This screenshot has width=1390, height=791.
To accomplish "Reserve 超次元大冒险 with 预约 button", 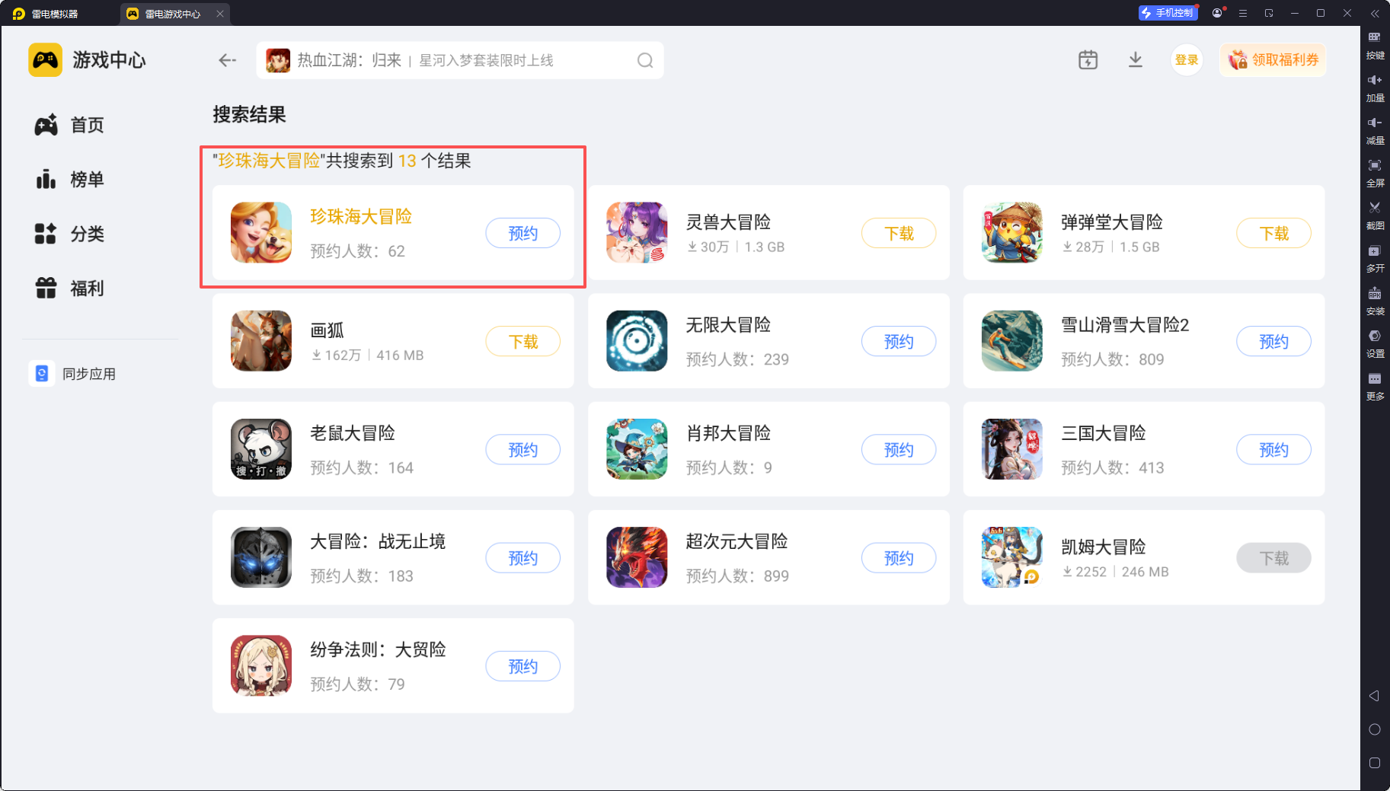I will [x=899, y=558].
